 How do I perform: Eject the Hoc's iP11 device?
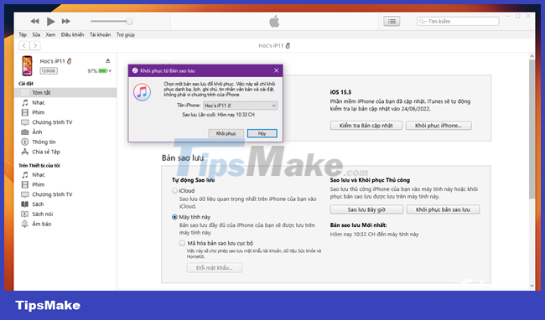click(x=108, y=61)
